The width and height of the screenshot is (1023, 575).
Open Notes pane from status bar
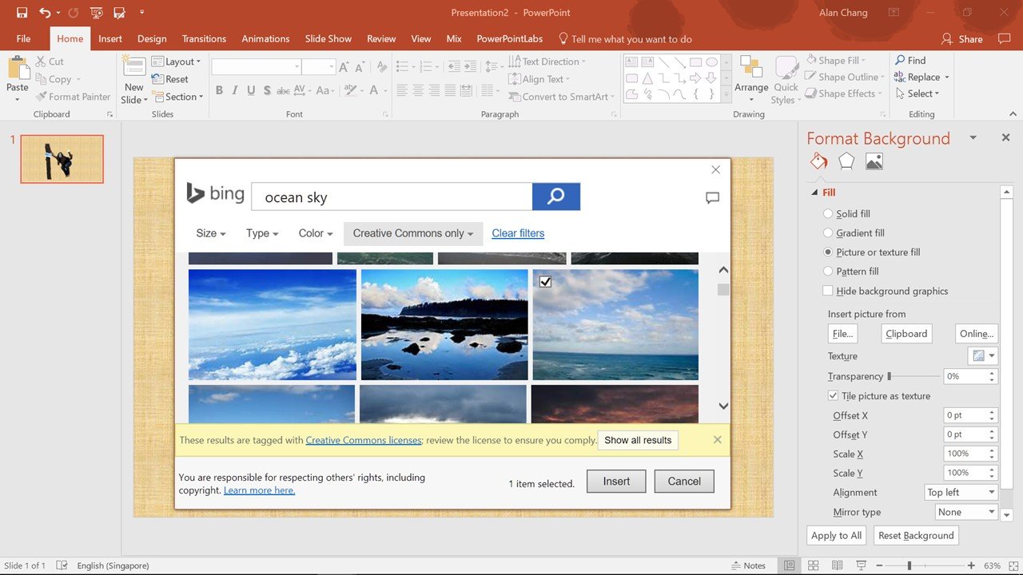747,565
